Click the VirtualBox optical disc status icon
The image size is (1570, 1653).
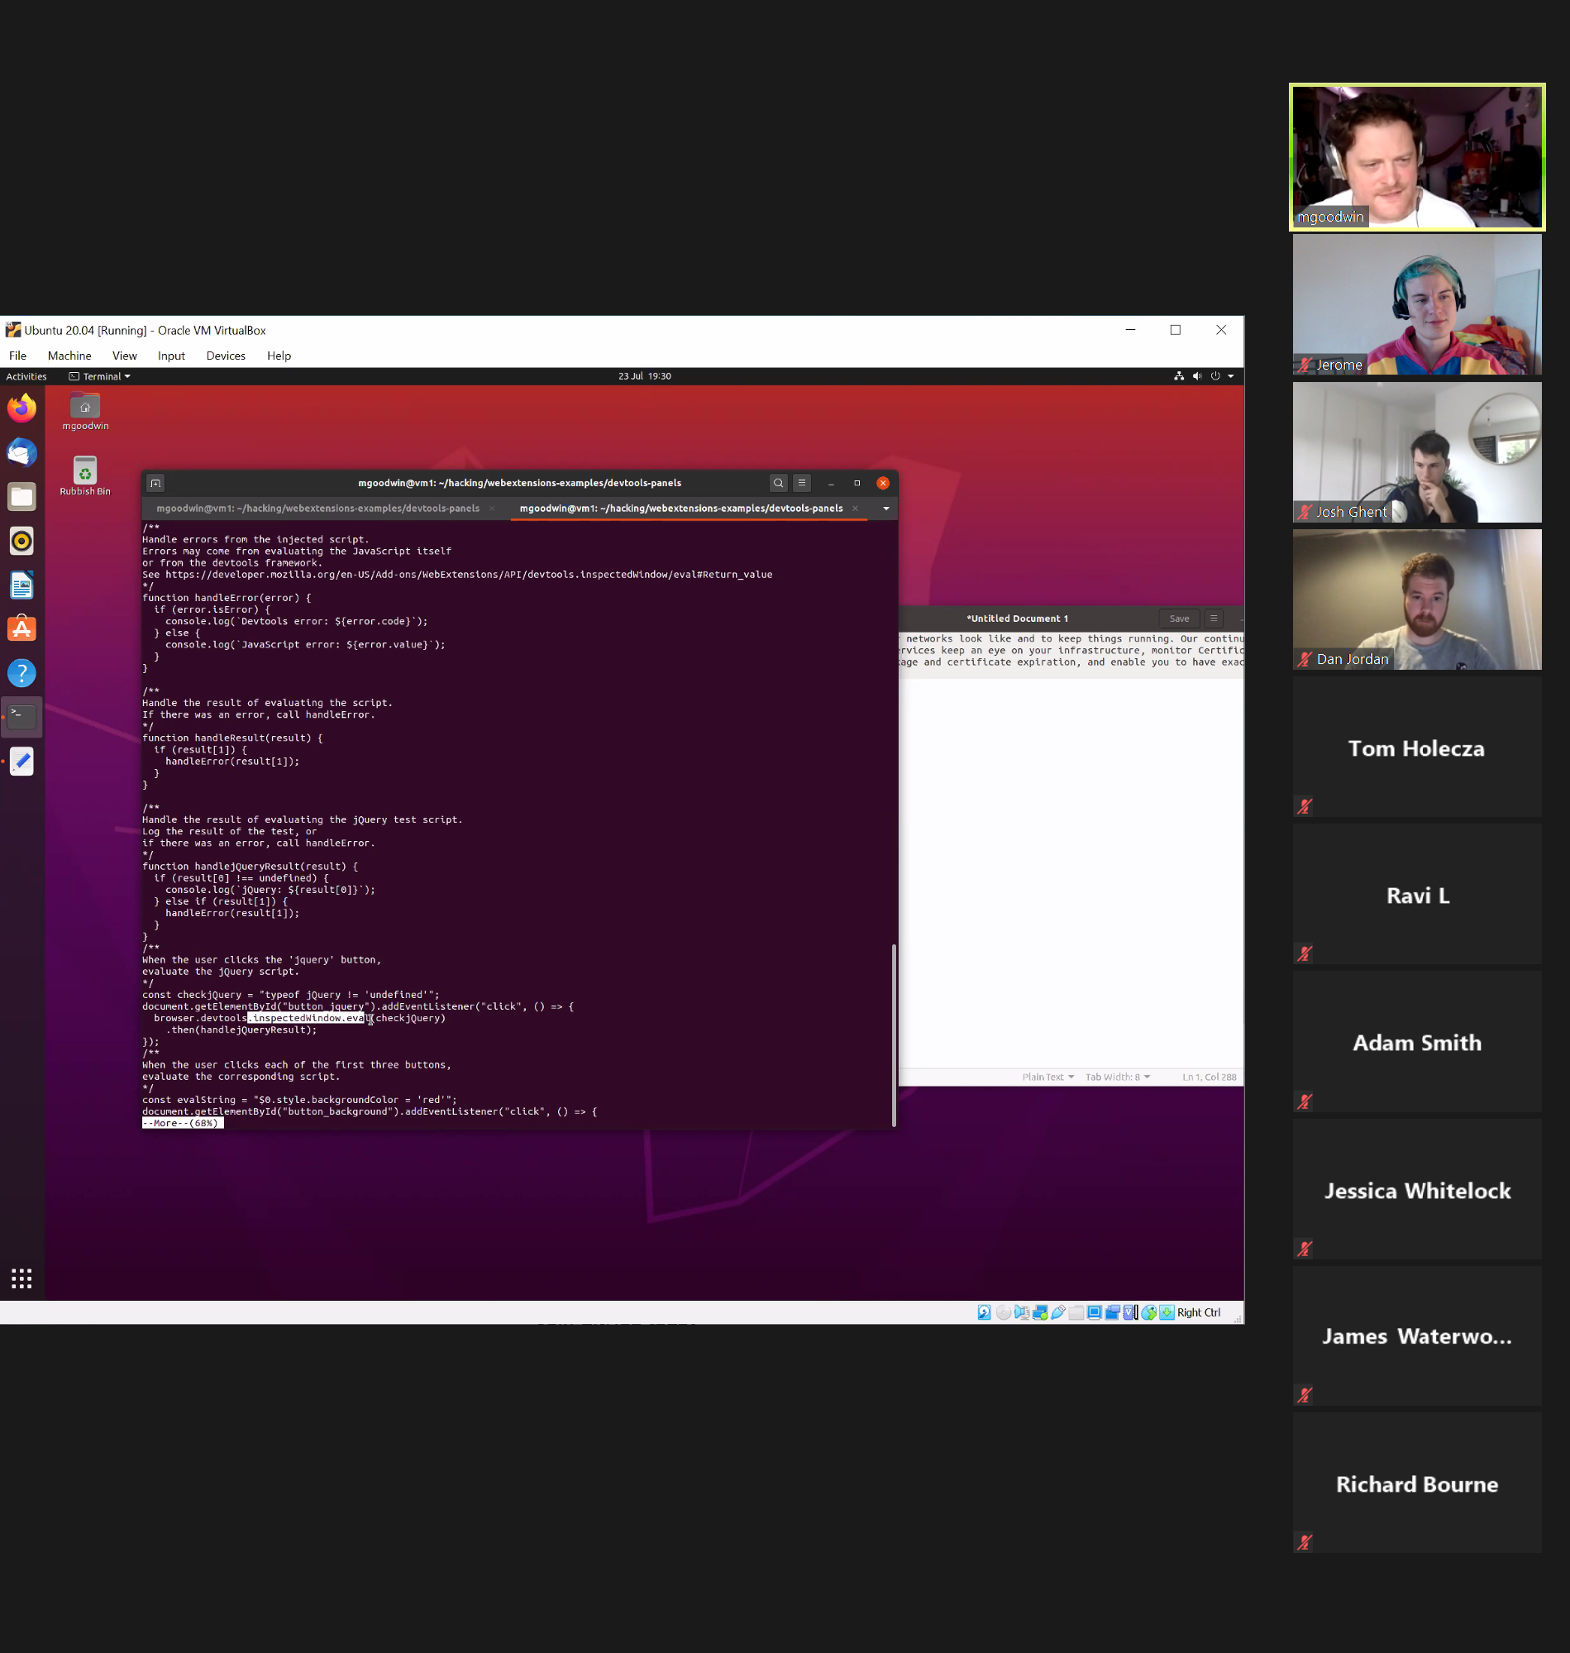pyautogui.click(x=1004, y=1312)
